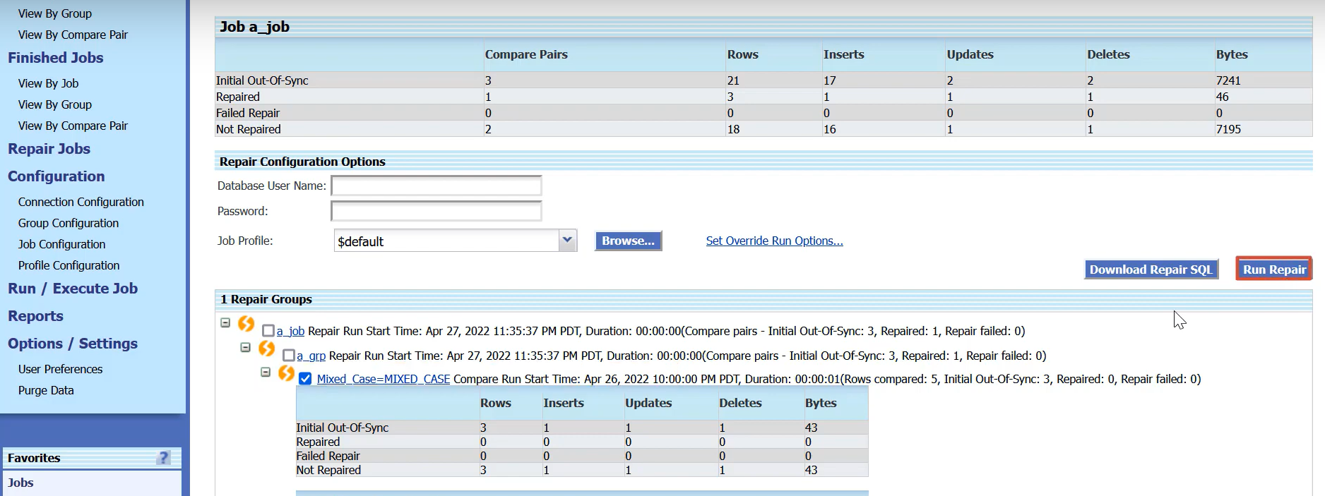1325x496 pixels.
Task: Go to Run / Execute Job
Action: coord(73,289)
